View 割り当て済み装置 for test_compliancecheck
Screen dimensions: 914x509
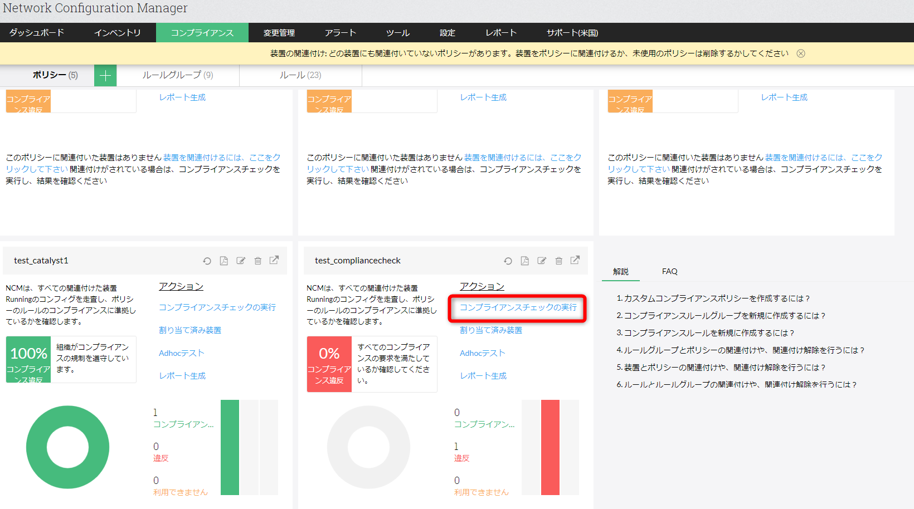(491, 330)
